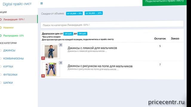Click red Л badge on Джинсы с лямкой

[43, 58]
